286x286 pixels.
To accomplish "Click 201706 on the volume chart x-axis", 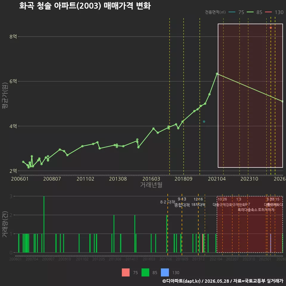I will [166, 259].
